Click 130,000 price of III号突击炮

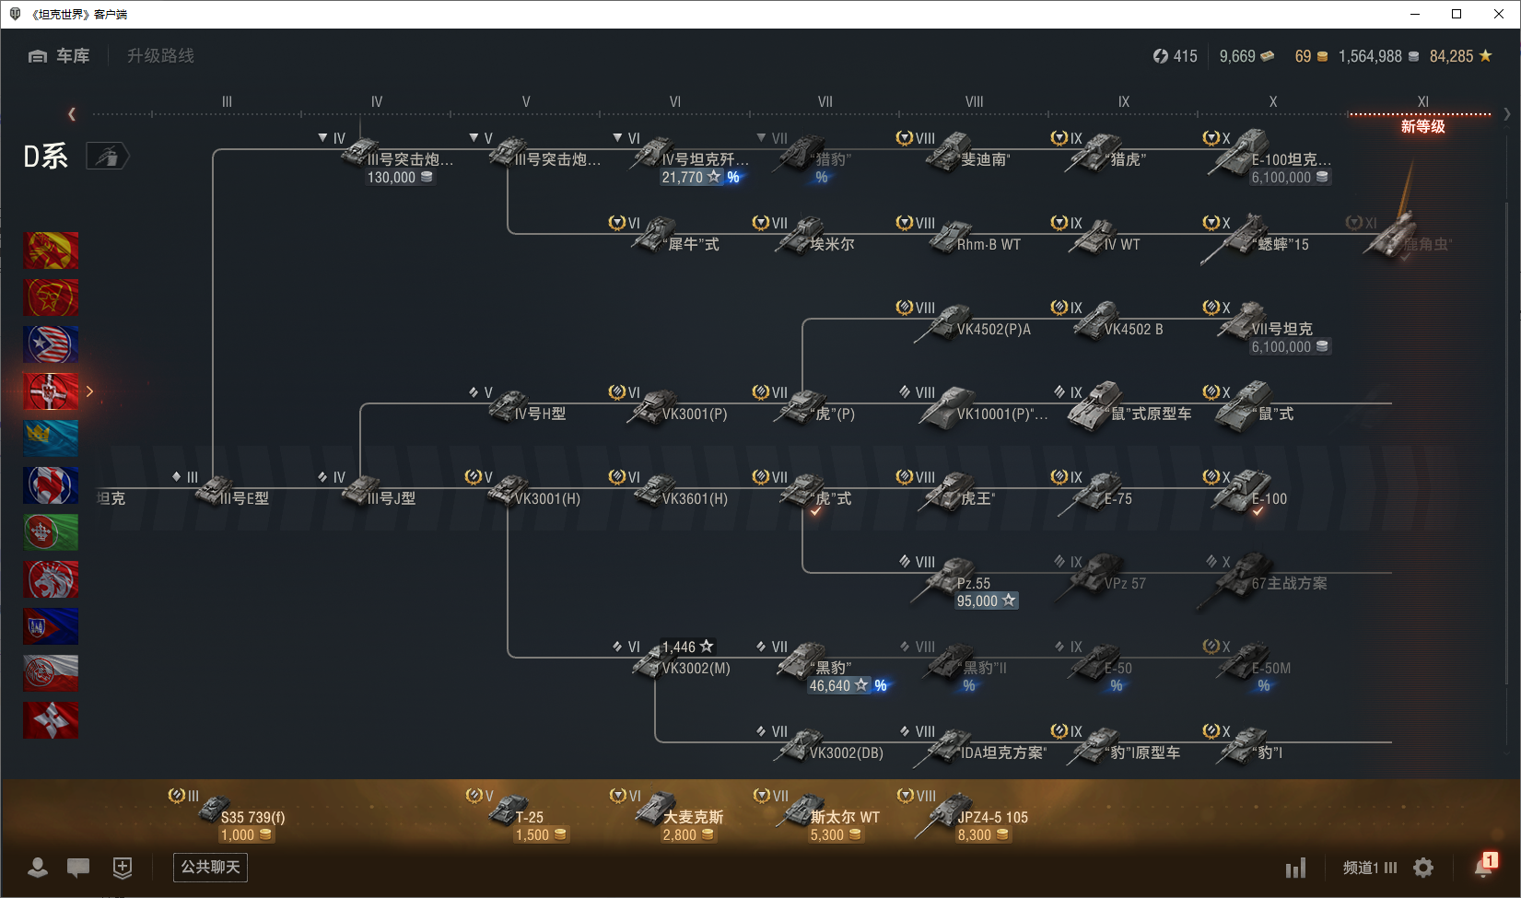pyautogui.click(x=400, y=178)
